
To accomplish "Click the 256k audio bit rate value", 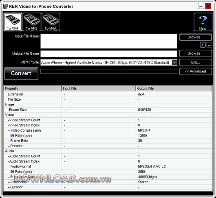I will [x=142, y=172].
